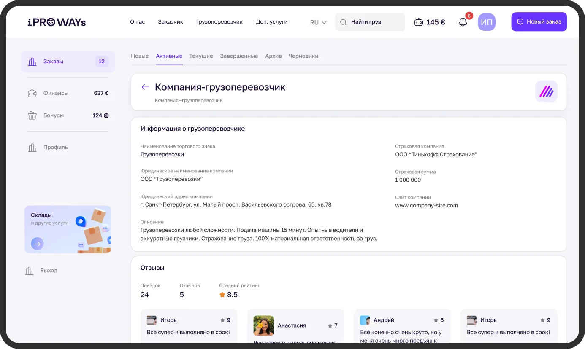Switch to the Новые tab
This screenshot has width=585, height=349.
pyautogui.click(x=140, y=56)
